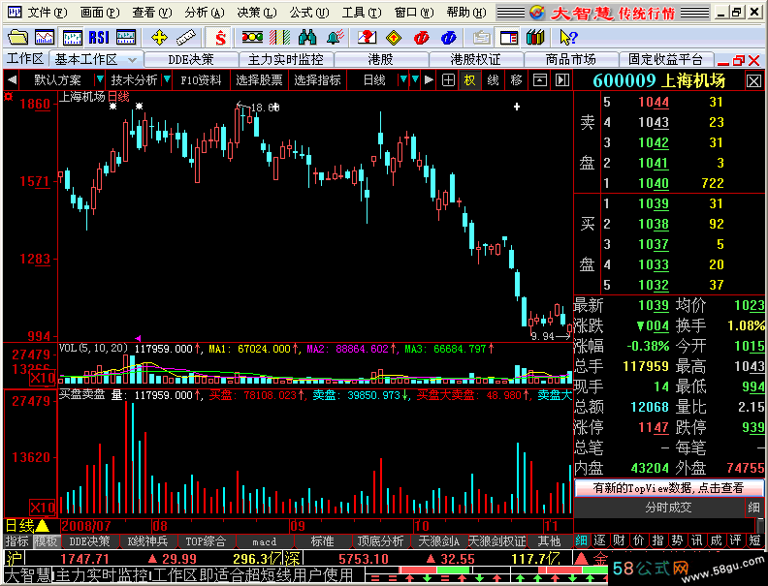Select the 顶底分析 template tab
This screenshot has width=768, height=586.
coord(380,541)
